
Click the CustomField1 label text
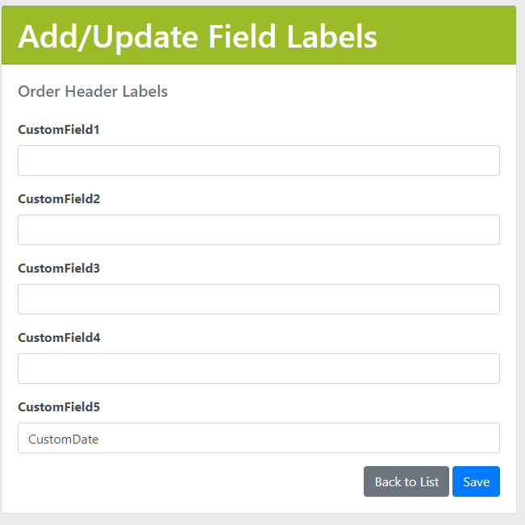coord(59,129)
